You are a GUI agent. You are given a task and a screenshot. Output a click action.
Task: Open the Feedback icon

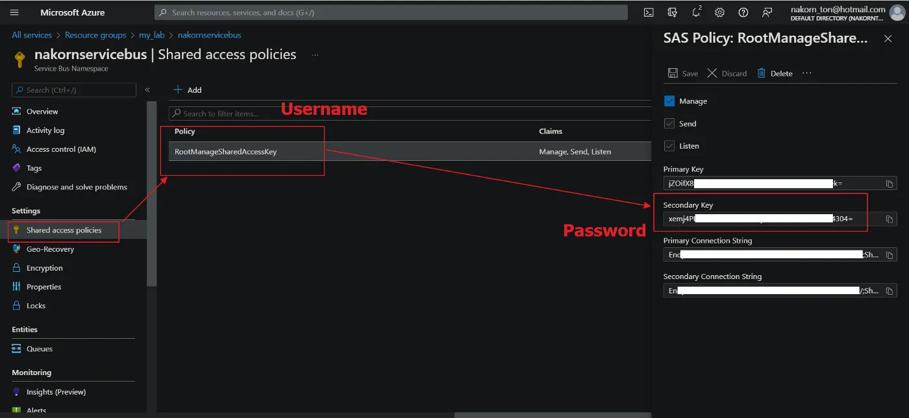(767, 12)
